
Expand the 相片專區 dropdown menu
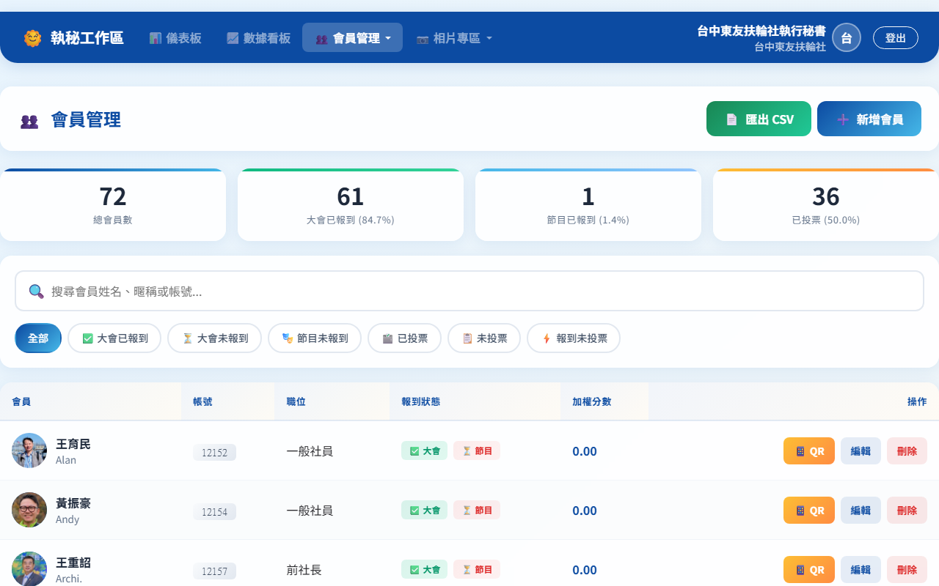coord(453,38)
